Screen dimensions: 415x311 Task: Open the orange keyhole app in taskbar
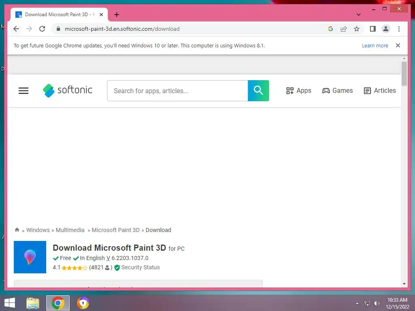tap(83, 303)
